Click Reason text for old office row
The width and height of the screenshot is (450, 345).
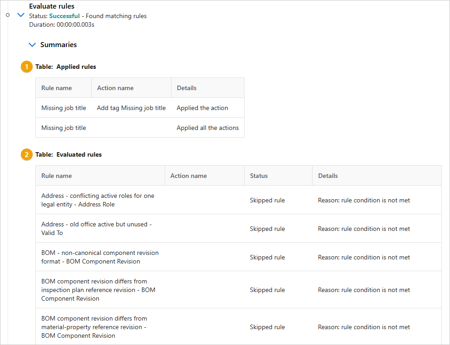pos(364,229)
